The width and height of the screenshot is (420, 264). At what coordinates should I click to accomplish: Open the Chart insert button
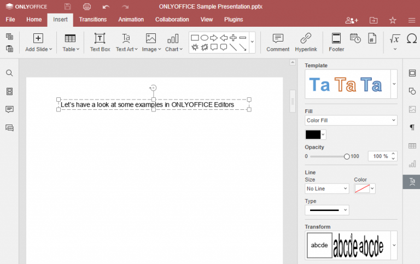pyautogui.click(x=173, y=42)
